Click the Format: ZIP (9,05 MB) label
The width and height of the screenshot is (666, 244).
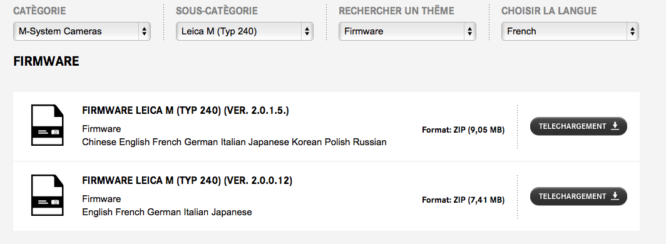pyautogui.click(x=463, y=130)
